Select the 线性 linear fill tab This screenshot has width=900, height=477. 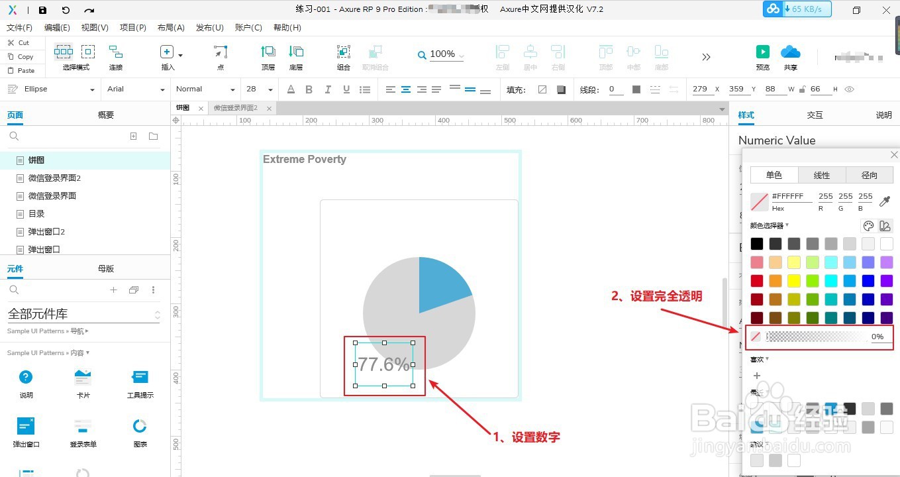pos(822,175)
